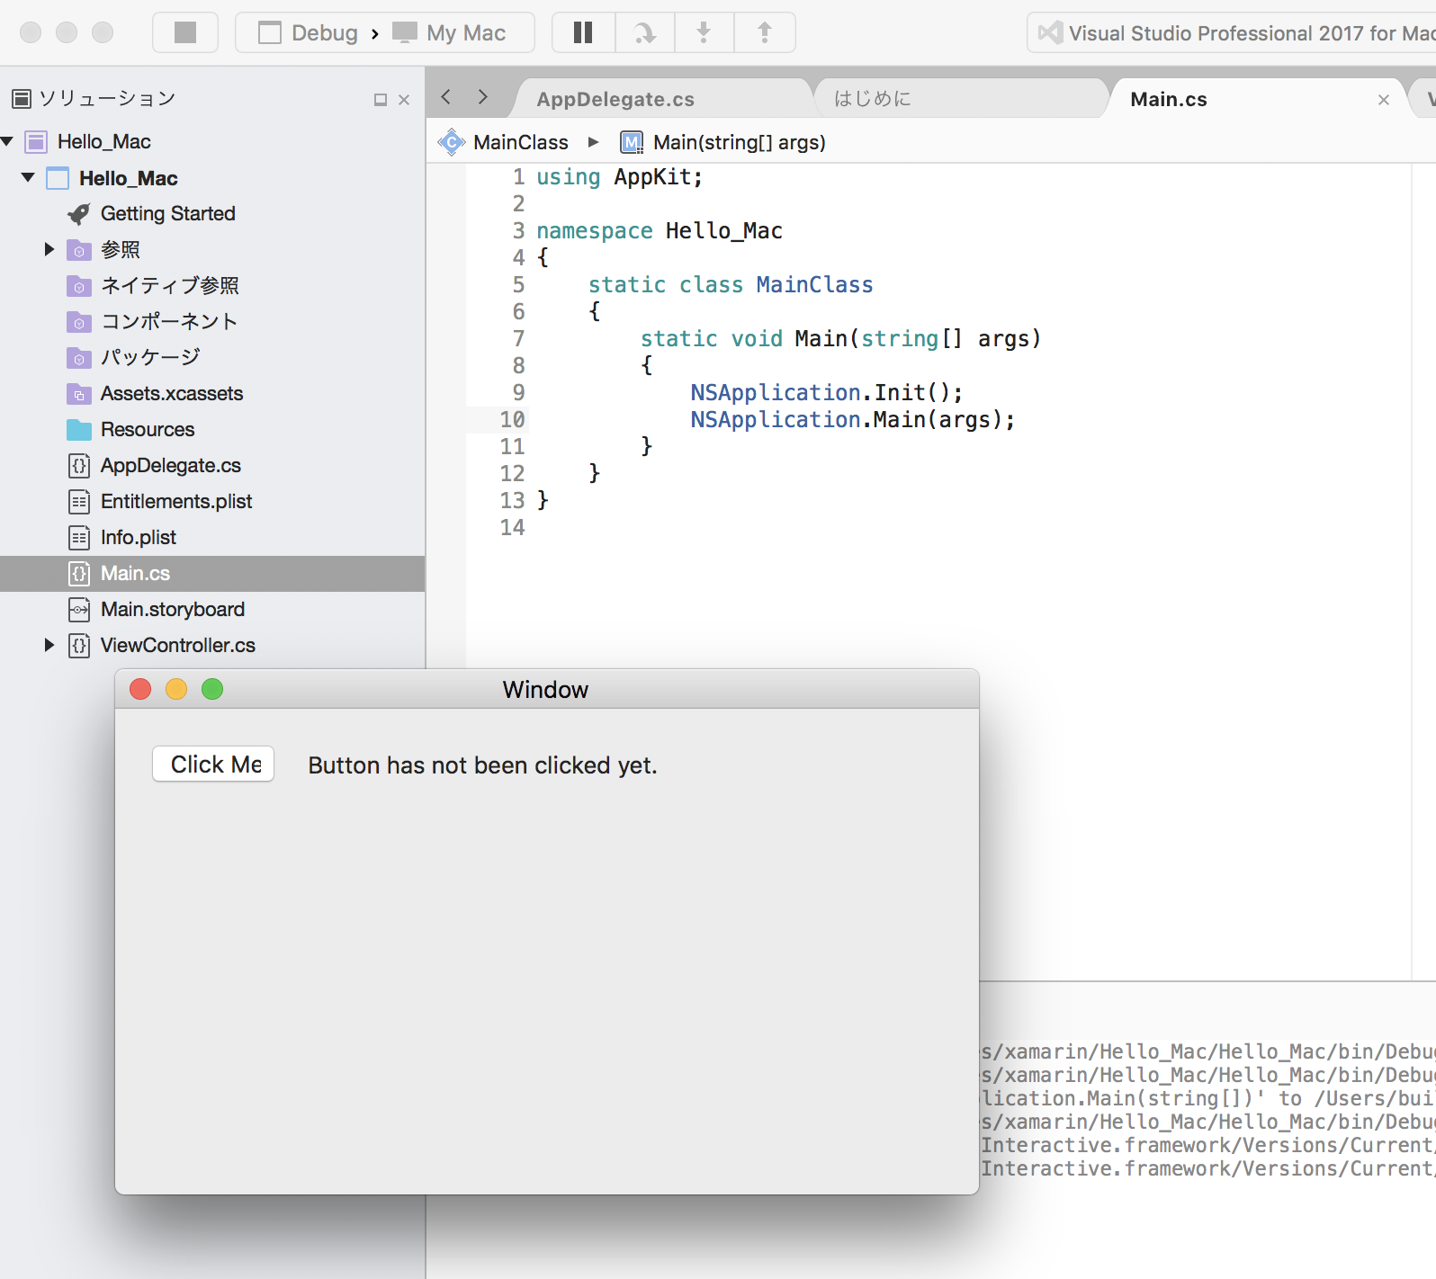Collapse the Hello_Mac solution node
Image resolution: width=1436 pixels, height=1279 pixels.
click(8, 141)
